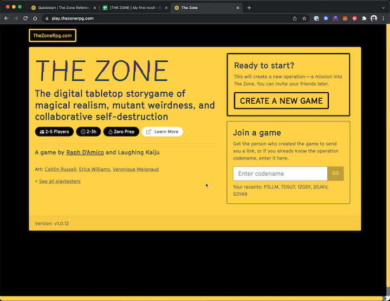Screen dimensions: 390x301
Task: Switch to the Quickstart Zone Reference tab
Action: coord(64,8)
